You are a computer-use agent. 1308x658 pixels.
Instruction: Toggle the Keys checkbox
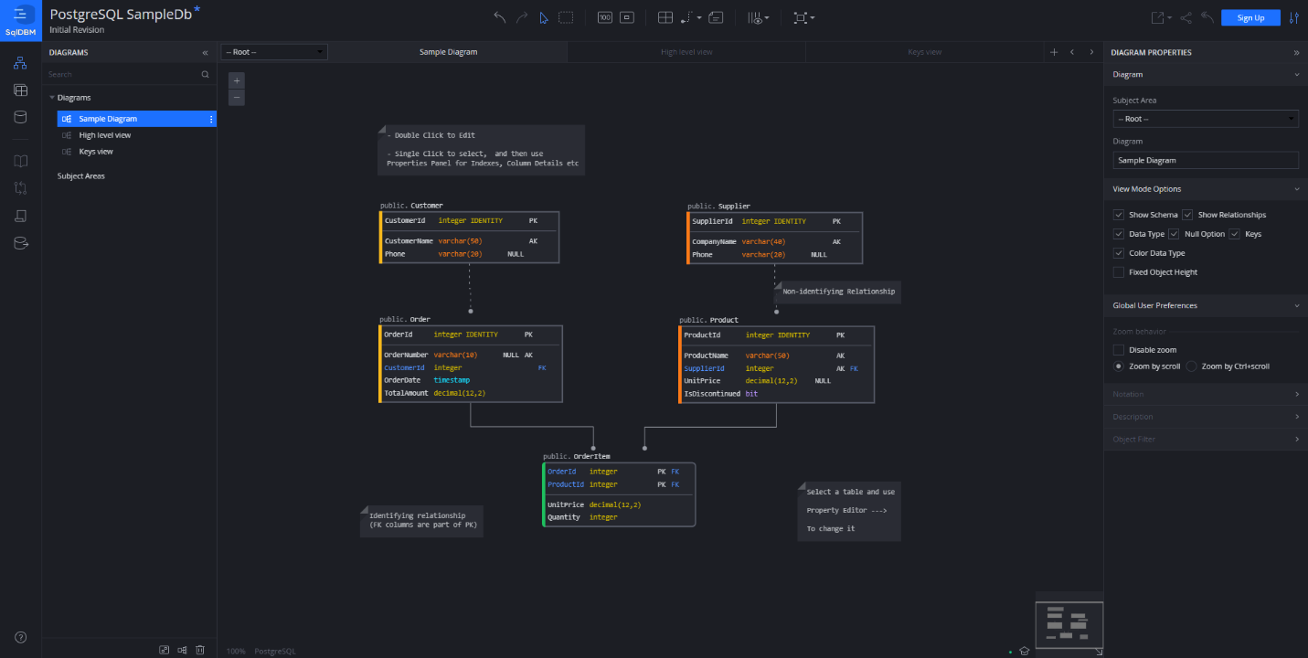coord(1235,234)
